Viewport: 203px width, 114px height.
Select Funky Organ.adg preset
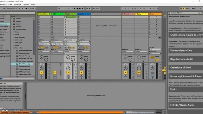[24, 69]
